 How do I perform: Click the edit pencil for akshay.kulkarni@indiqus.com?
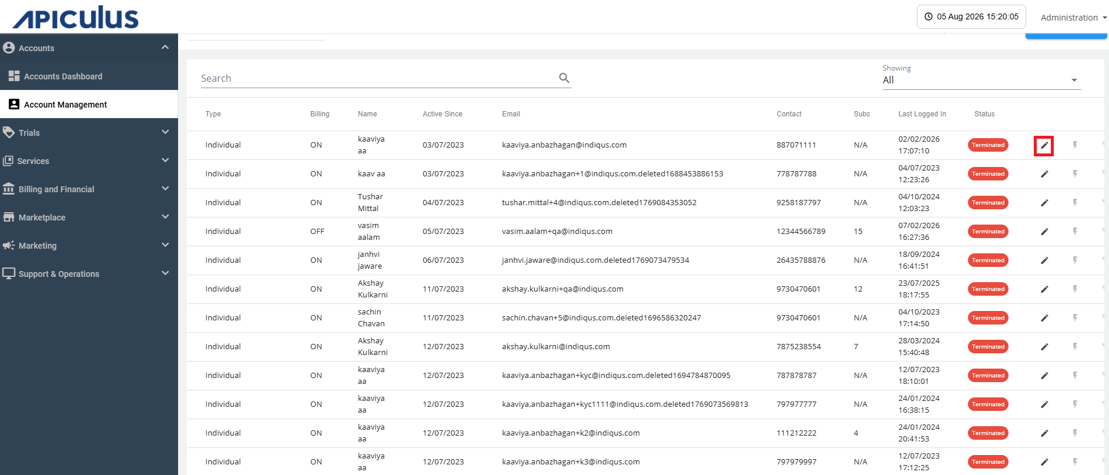[1044, 347]
